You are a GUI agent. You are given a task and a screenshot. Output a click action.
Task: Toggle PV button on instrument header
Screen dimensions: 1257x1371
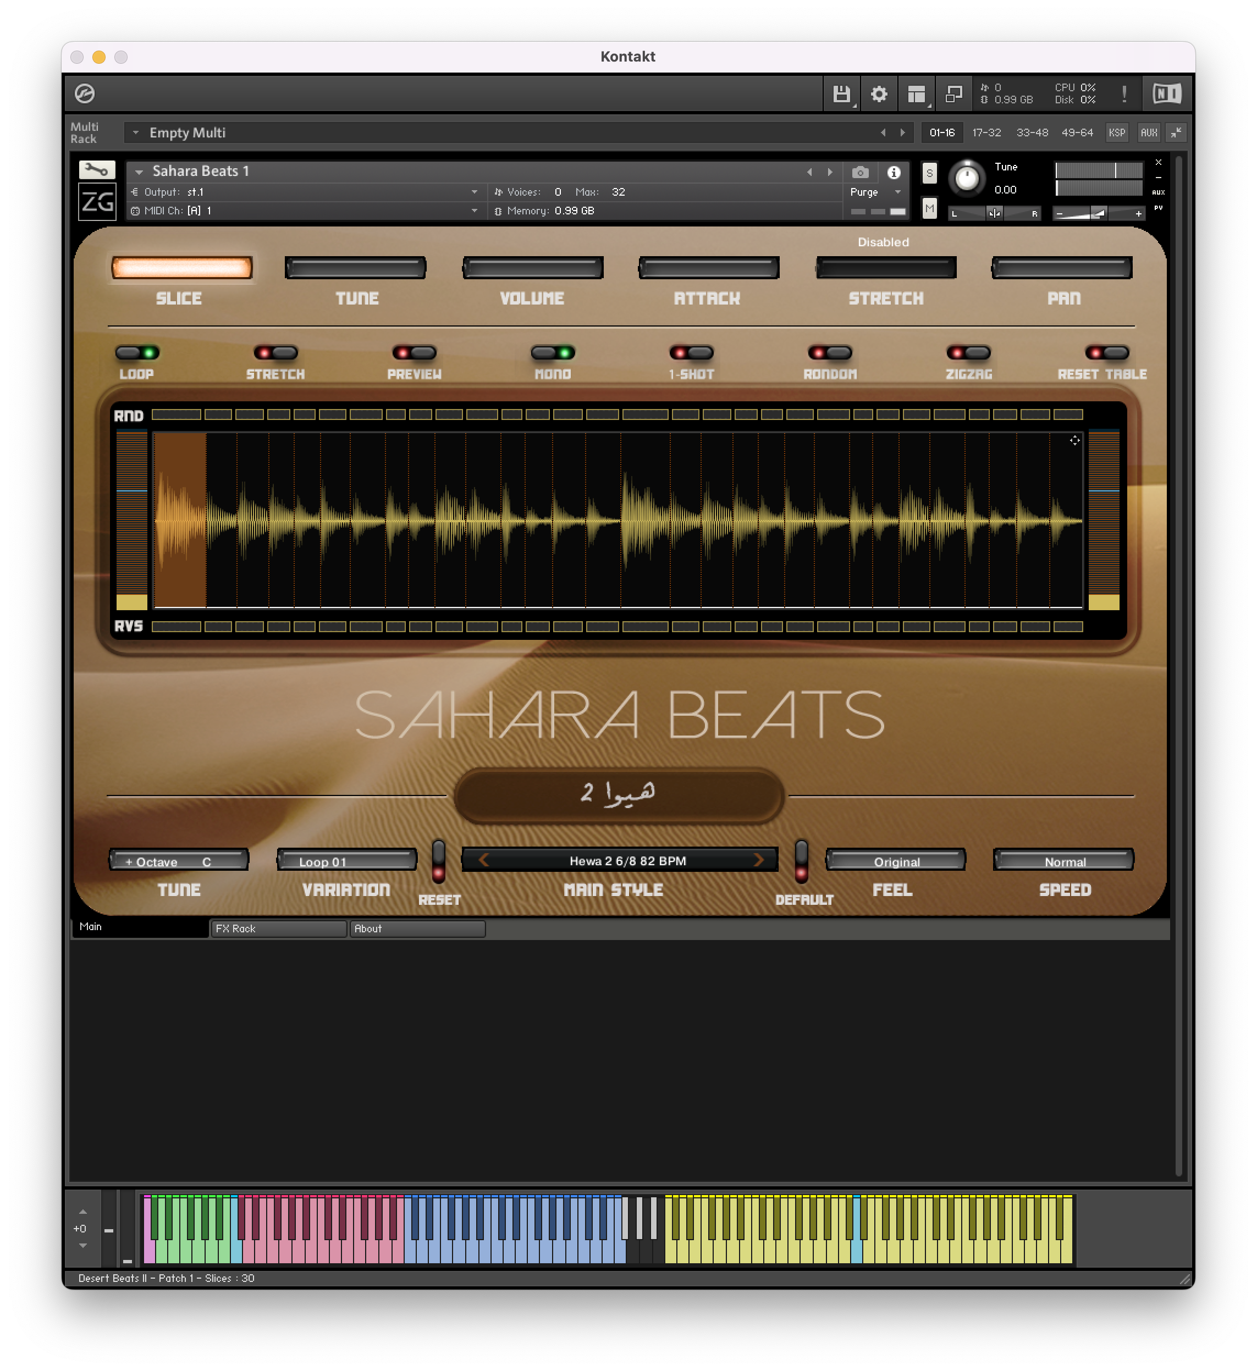tap(1159, 207)
